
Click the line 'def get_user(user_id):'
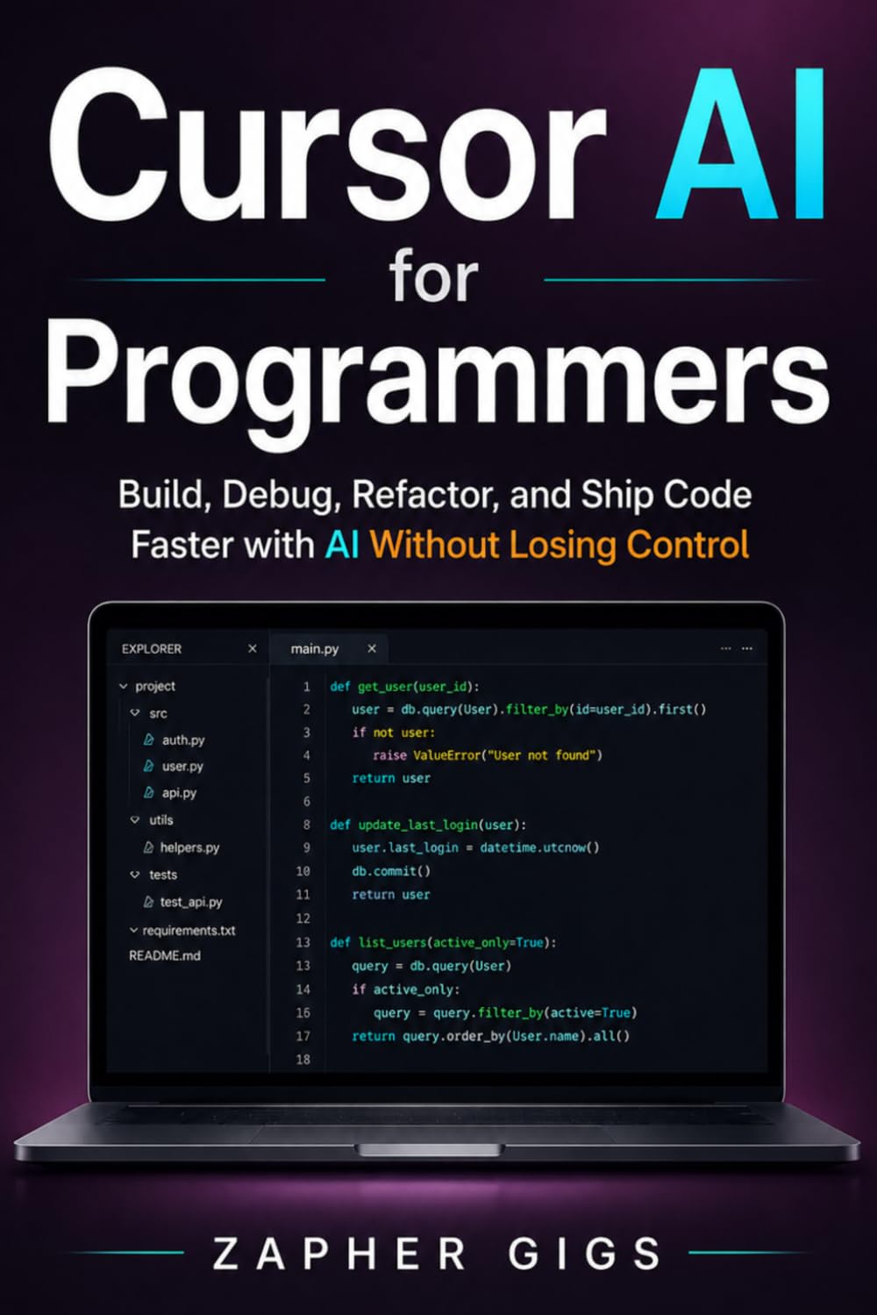coord(404,687)
